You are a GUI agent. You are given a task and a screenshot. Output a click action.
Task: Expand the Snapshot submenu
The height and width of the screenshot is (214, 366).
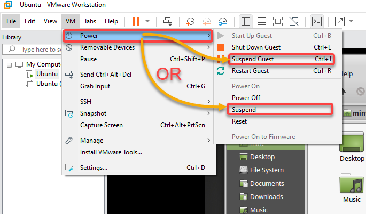[x=138, y=113]
